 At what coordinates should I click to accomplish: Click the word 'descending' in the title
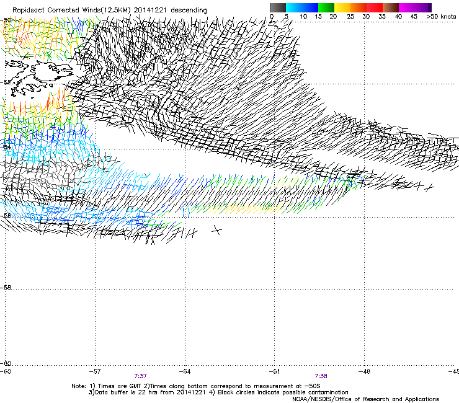(x=189, y=11)
